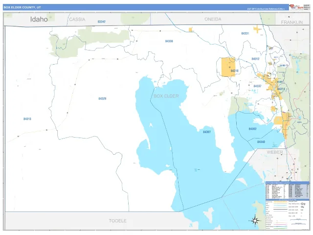Click the title "BOX ELDER COUNTY, UT"
313x235 pixels.
point(22,7)
